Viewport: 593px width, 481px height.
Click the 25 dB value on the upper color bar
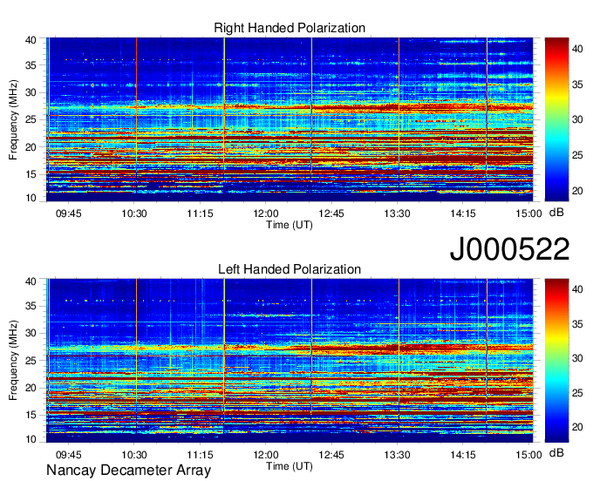tap(577, 155)
